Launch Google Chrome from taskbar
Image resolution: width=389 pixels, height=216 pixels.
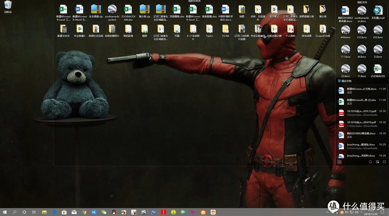point(84,212)
